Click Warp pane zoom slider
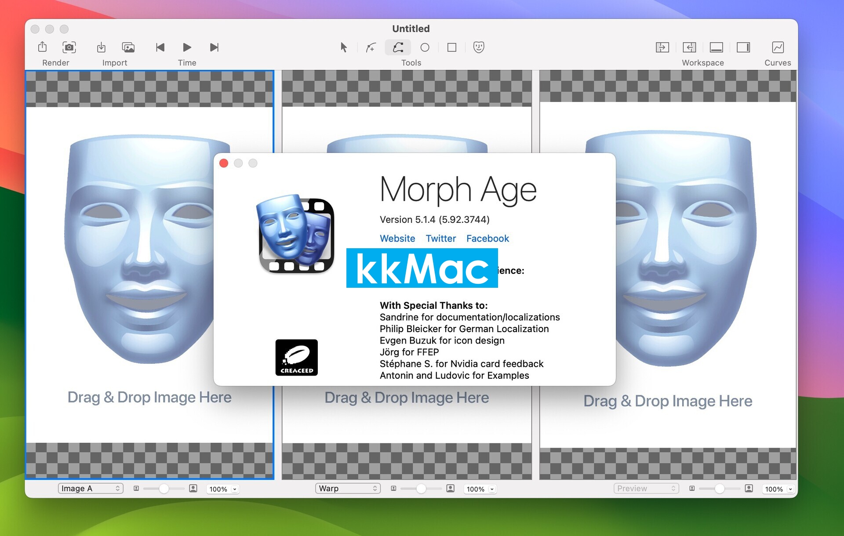Screen dimensions: 844x536 point(421,489)
